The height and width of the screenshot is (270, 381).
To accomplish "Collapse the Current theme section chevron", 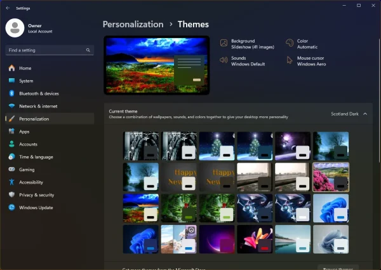I will coord(365,114).
